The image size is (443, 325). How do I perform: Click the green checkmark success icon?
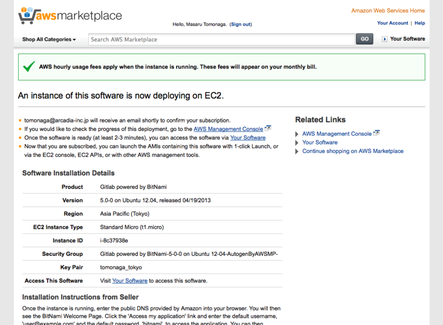(29, 67)
